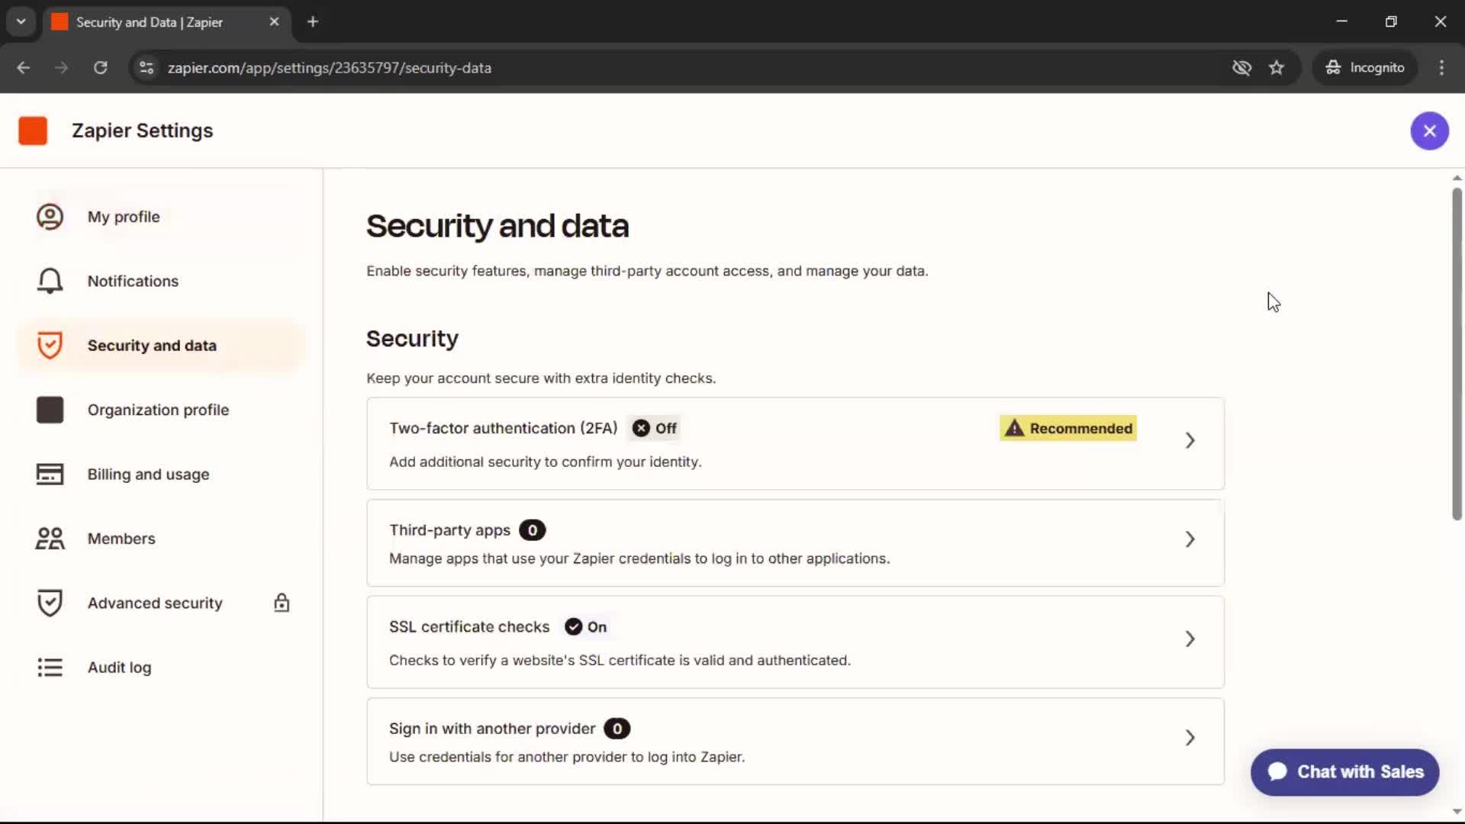The height and width of the screenshot is (824, 1465).
Task: Open the Chrome three-dot menu
Action: coord(1441,68)
